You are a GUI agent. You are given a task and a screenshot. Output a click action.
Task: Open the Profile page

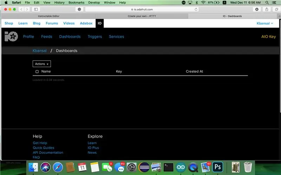point(28,37)
